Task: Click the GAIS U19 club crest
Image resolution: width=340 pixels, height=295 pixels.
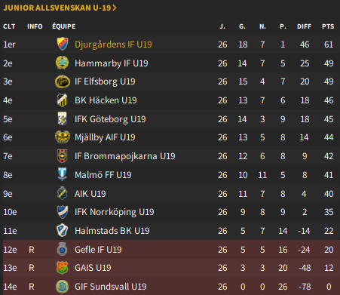Action: (x=63, y=268)
